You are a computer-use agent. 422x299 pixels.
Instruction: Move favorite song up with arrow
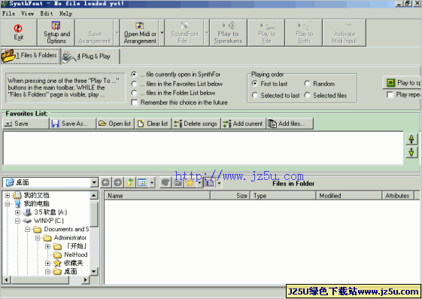pos(411,139)
